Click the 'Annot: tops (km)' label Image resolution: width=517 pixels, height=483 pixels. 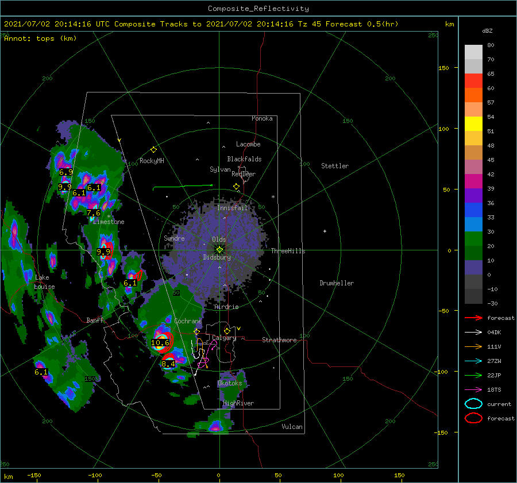40,38
